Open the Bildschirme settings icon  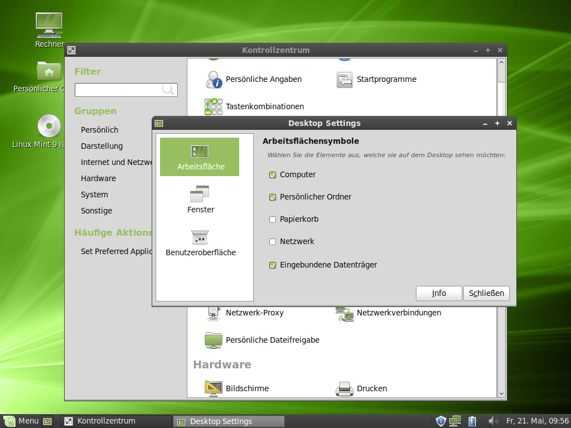[x=246, y=388]
